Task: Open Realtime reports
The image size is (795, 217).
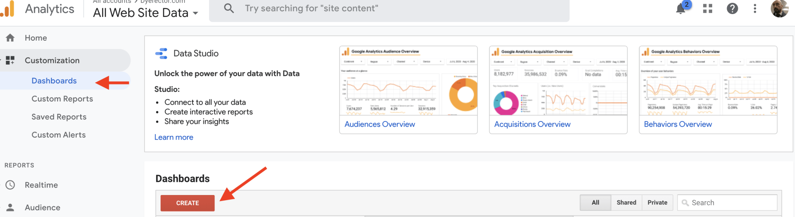Action: (41, 185)
